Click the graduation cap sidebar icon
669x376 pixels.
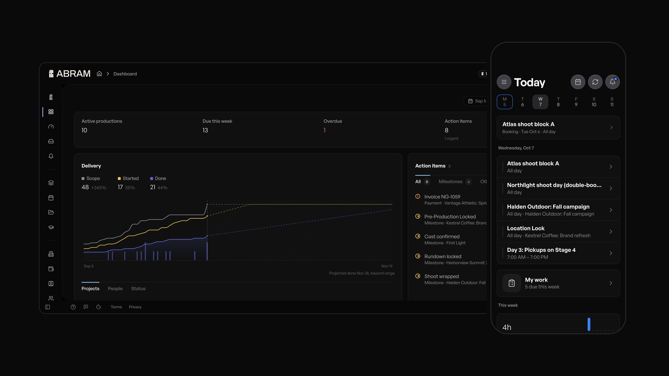(51, 227)
